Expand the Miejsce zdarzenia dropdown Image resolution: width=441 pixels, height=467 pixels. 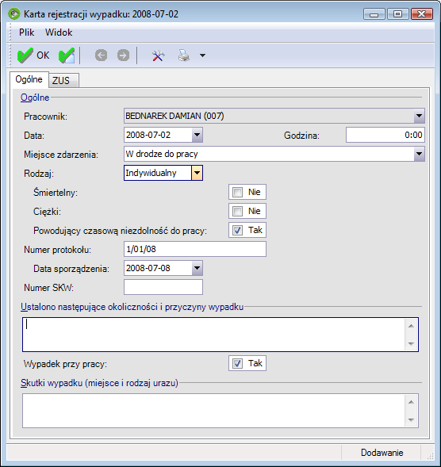click(x=419, y=154)
